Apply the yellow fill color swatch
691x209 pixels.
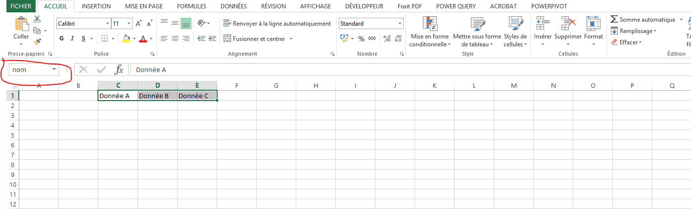coord(126,38)
